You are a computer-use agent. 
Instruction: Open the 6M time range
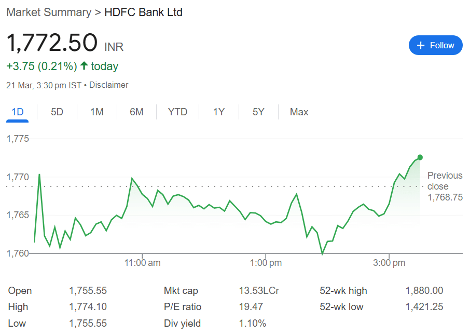tap(136, 112)
